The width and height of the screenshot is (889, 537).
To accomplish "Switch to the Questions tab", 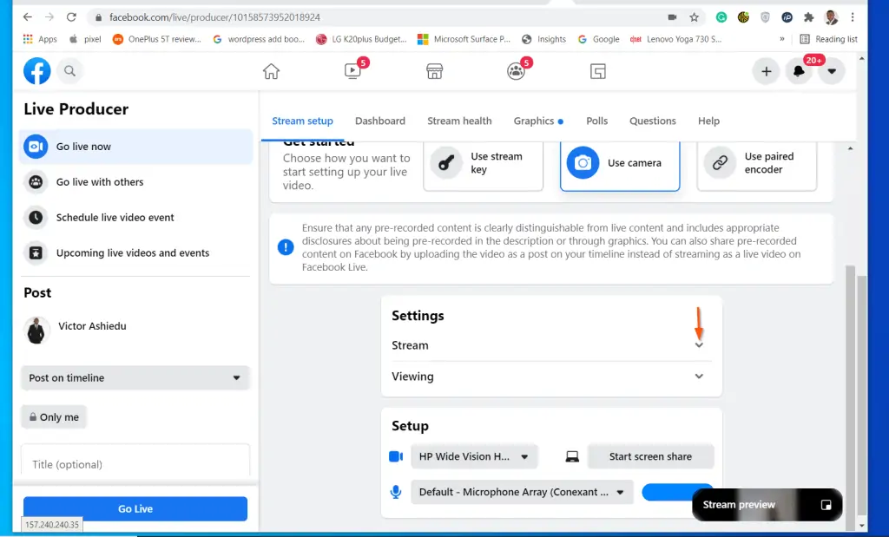I will point(653,121).
